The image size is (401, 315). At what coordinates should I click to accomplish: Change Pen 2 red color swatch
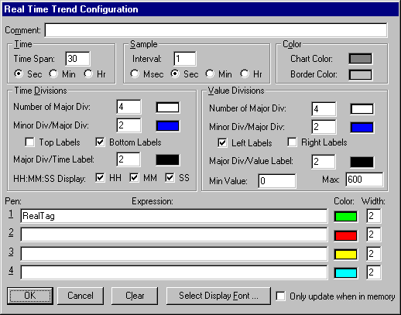(x=346, y=235)
